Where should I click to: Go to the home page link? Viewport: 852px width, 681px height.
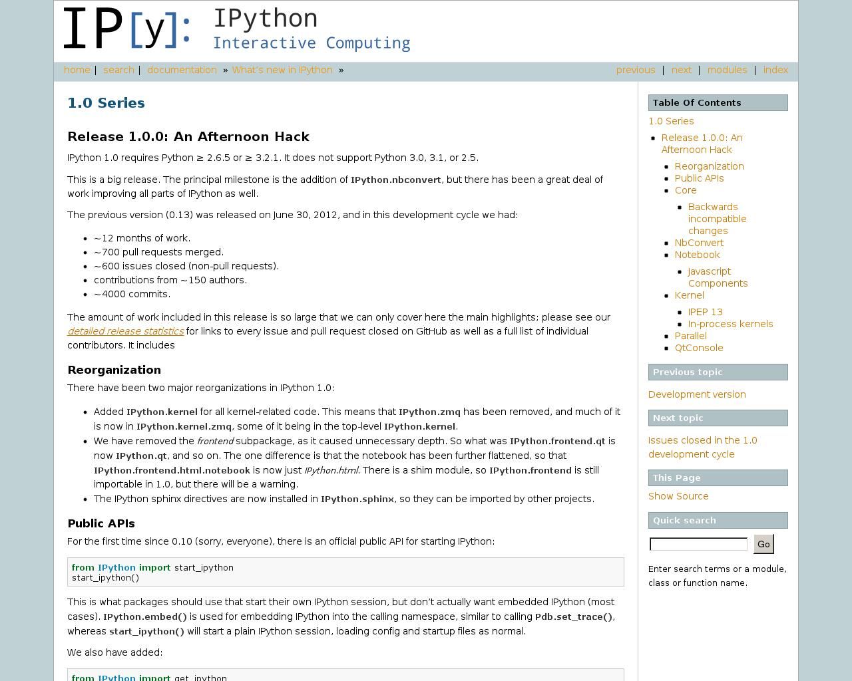coord(77,70)
